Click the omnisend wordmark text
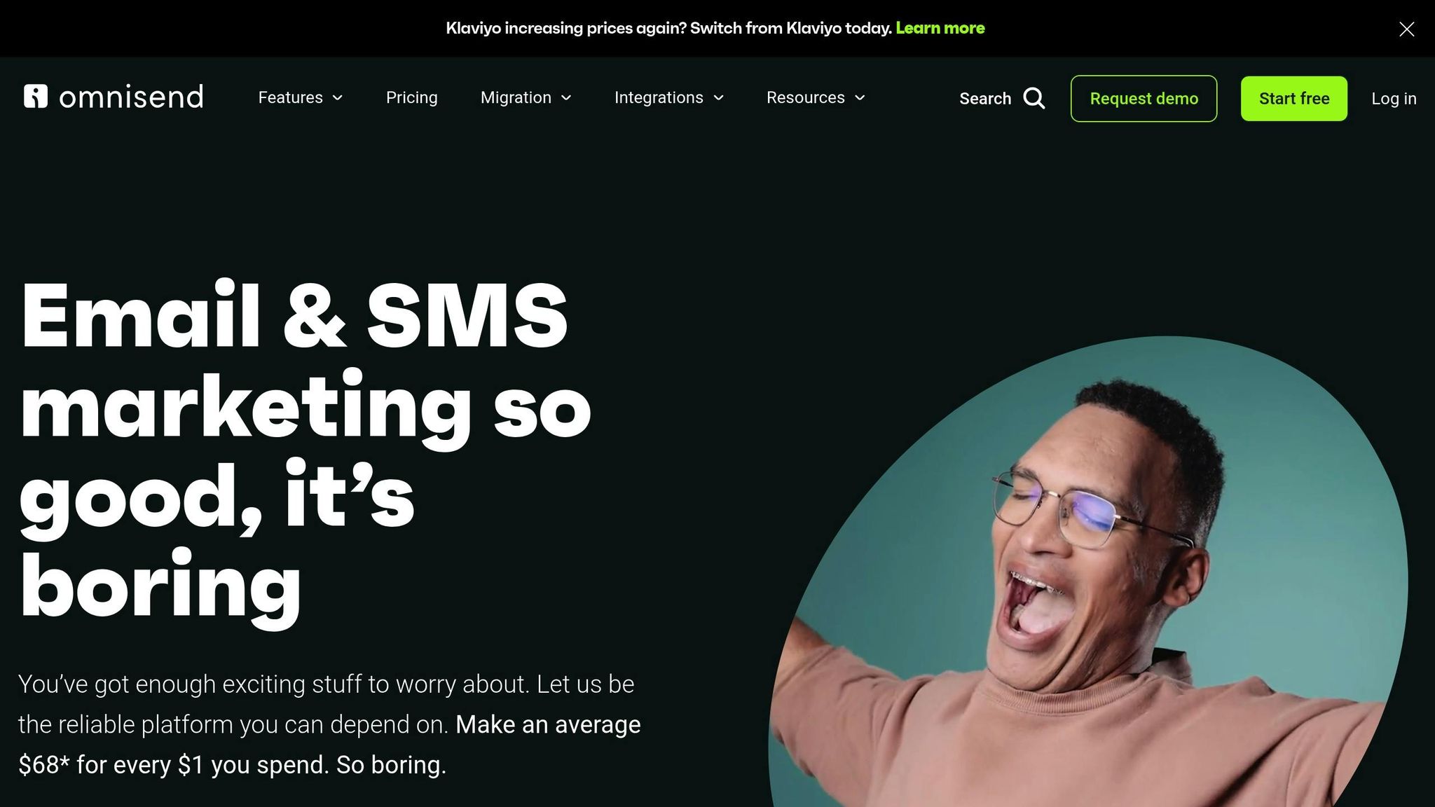The image size is (1435, 807). 131,97
